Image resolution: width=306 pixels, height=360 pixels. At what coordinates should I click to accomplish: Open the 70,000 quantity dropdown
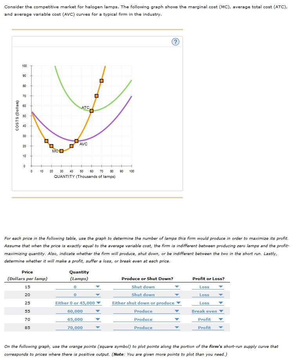tap(78, 327)
